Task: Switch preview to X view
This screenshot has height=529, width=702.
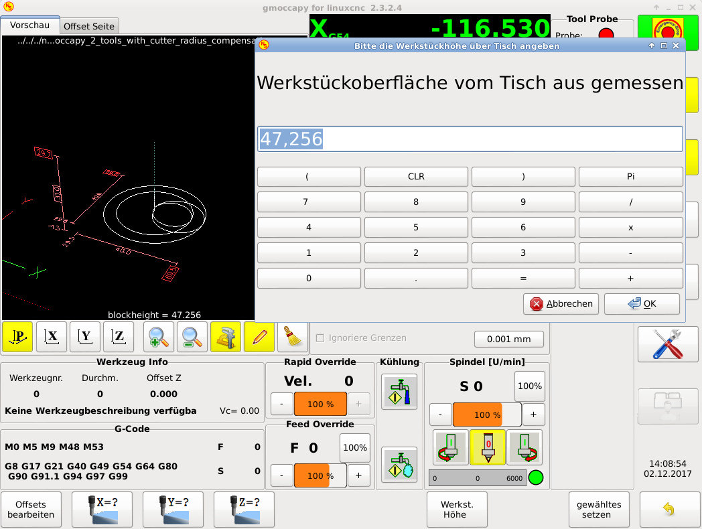Action: [x=52, y=337]
